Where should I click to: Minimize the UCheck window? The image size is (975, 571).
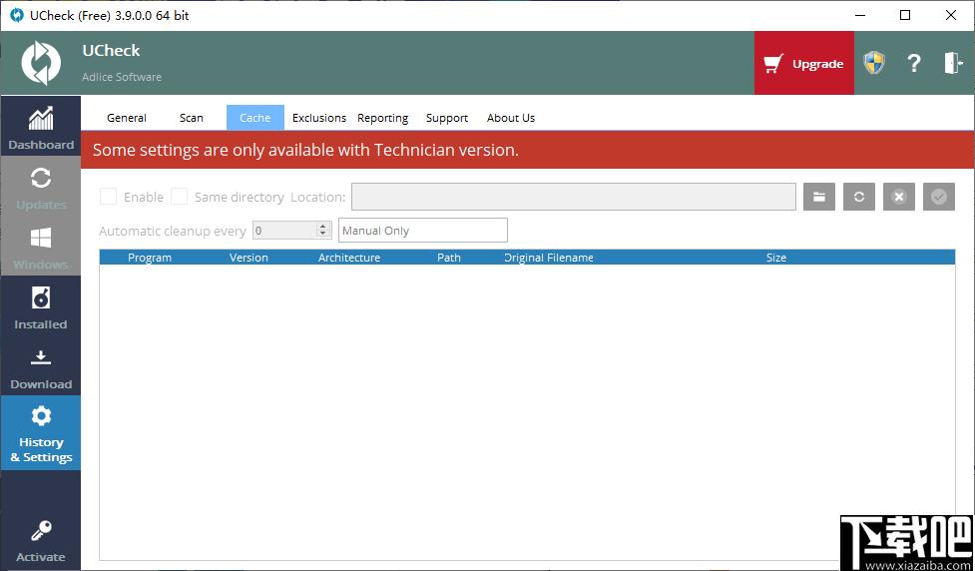click(x=859, y=16)
